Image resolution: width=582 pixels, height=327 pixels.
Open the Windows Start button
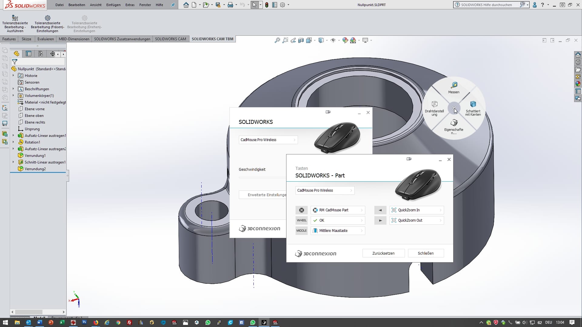[5, 322]
